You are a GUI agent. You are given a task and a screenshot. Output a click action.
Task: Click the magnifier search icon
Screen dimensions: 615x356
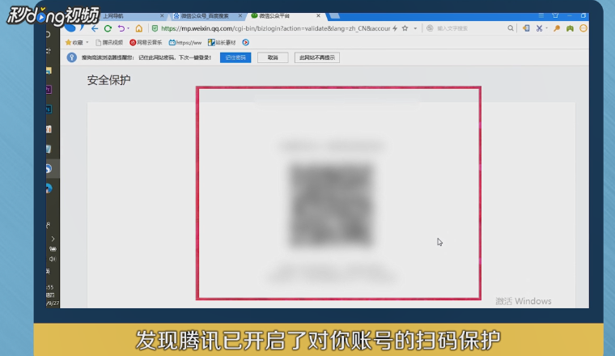click(511, 28)
